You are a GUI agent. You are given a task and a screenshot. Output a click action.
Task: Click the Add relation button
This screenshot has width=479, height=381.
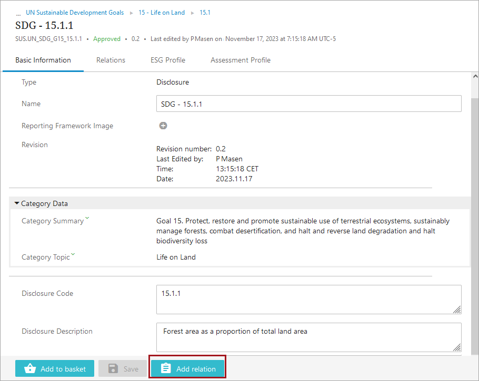(187, 368)
